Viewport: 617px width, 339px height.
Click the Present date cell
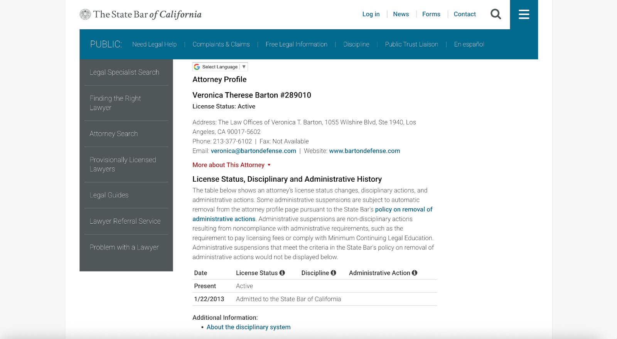[x=205, y=286]
